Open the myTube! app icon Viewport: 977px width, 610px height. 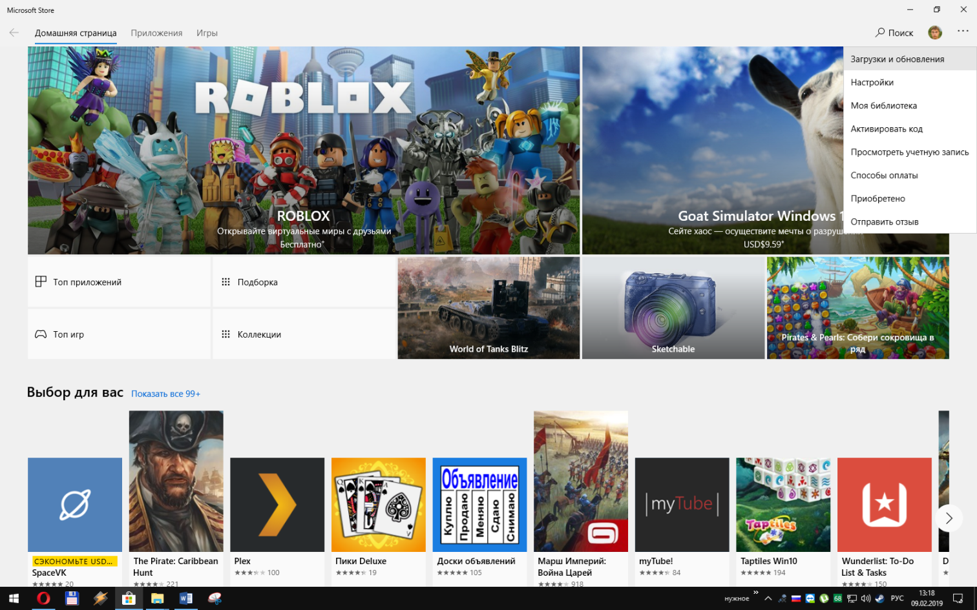pos(682,505)
